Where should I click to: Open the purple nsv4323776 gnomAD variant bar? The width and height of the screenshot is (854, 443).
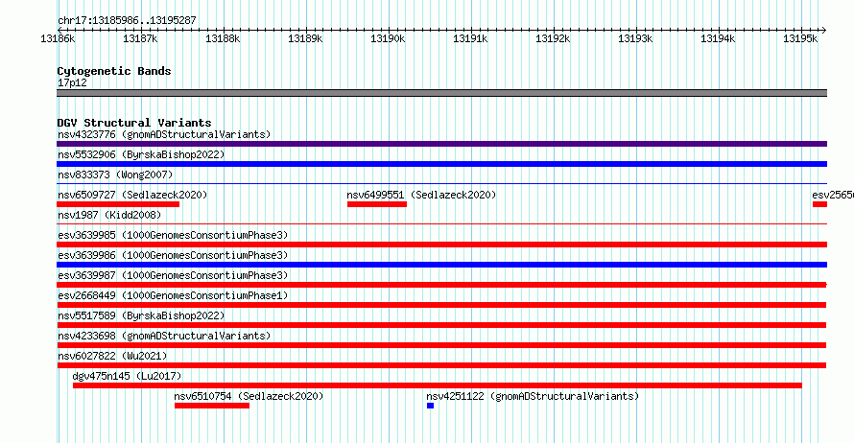441,144
